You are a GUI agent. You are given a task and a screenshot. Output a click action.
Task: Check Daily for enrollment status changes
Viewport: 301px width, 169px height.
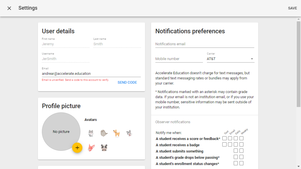coord(236,163)
